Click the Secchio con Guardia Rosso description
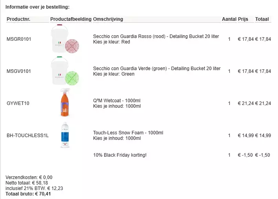This screenshot has width=278, height=199. coord(156,36)
